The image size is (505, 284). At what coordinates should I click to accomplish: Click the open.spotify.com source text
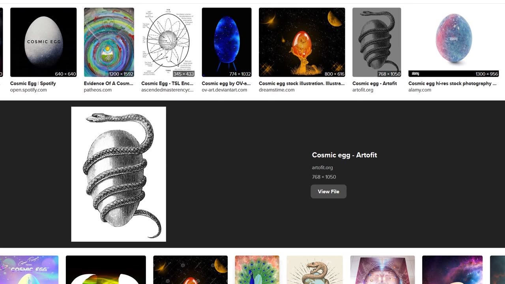[x=28, y=90]
